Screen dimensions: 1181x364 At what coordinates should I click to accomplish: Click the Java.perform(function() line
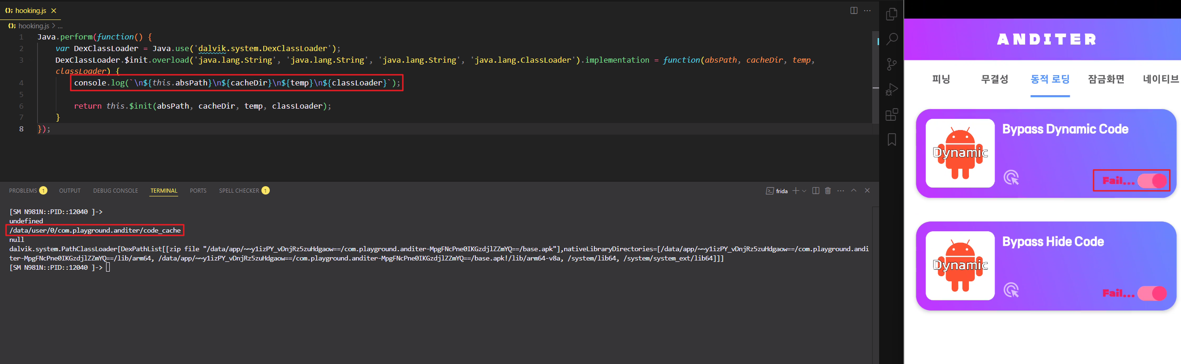click(x=94, y=37)
